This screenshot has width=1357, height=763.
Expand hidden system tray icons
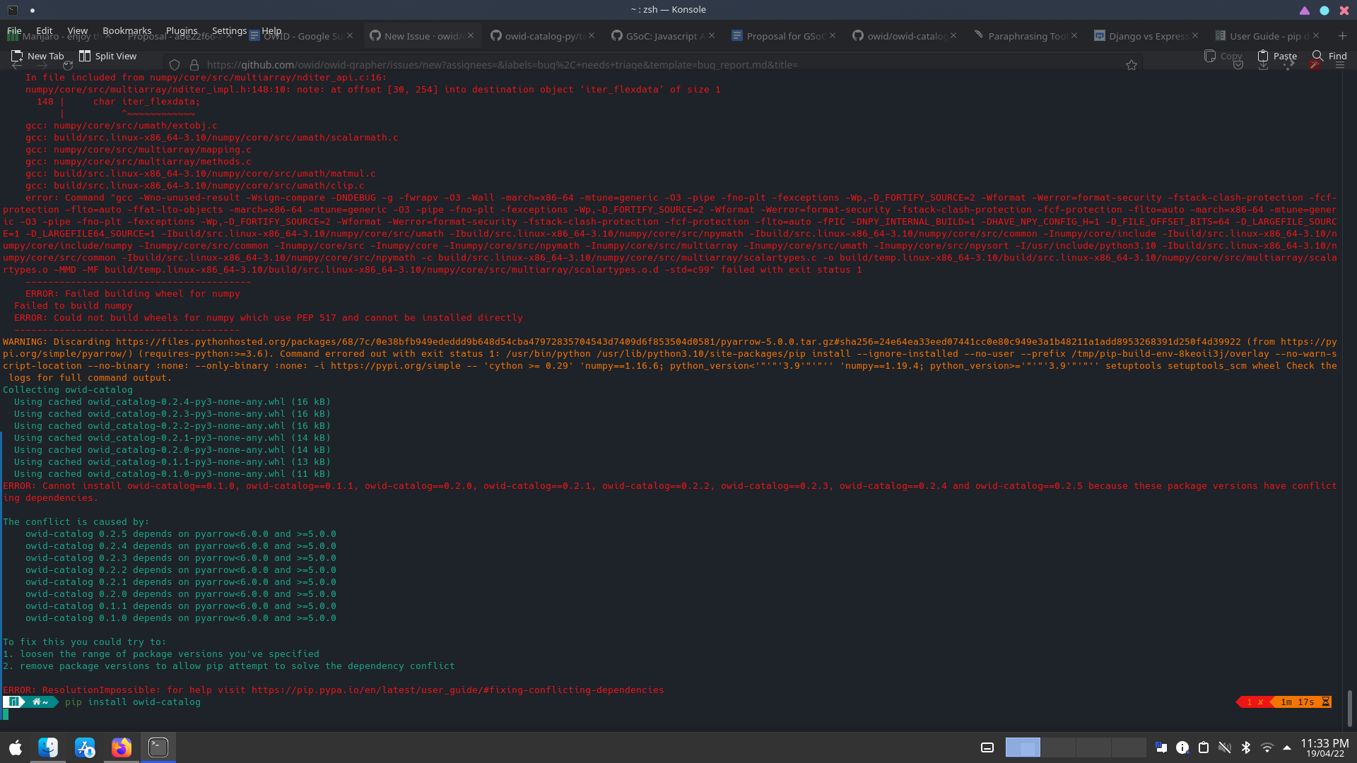1287,747
